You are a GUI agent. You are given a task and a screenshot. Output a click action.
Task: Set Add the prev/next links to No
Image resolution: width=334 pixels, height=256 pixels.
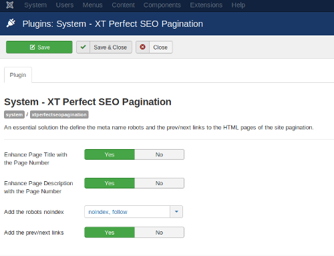pyautogui.click(x=159, y=233)
